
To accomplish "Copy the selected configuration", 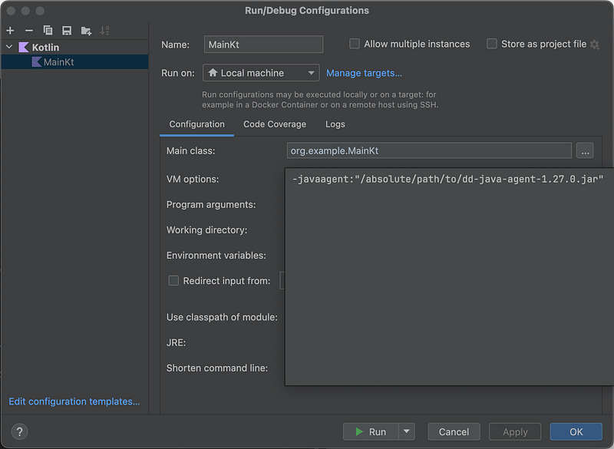I will (48, 31).
